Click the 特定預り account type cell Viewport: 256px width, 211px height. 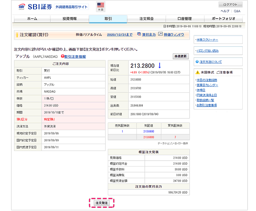pos(73,120)
